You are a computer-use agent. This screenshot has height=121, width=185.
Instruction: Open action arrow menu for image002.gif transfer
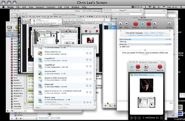[87, 66]
